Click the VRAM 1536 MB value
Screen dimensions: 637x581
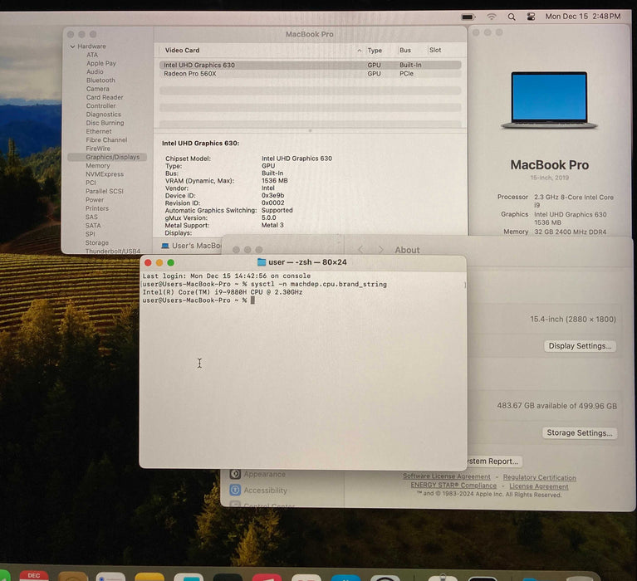click(x=274, y=181)
